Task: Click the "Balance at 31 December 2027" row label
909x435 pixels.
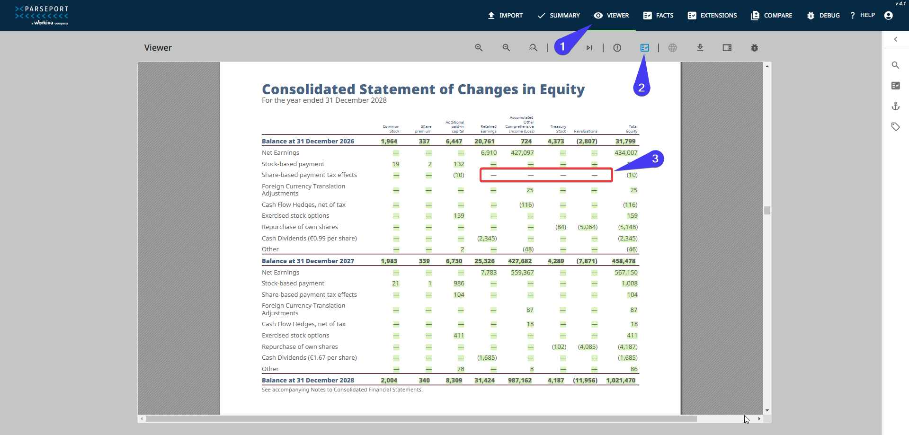Action: point(308,261)
